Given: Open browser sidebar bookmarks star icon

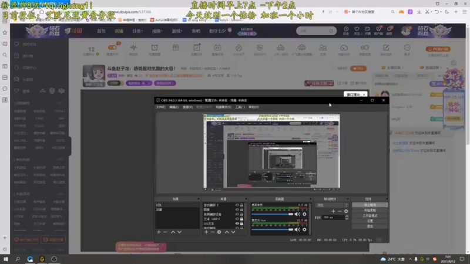Looking at the screenshot, I should coord(5,32).
